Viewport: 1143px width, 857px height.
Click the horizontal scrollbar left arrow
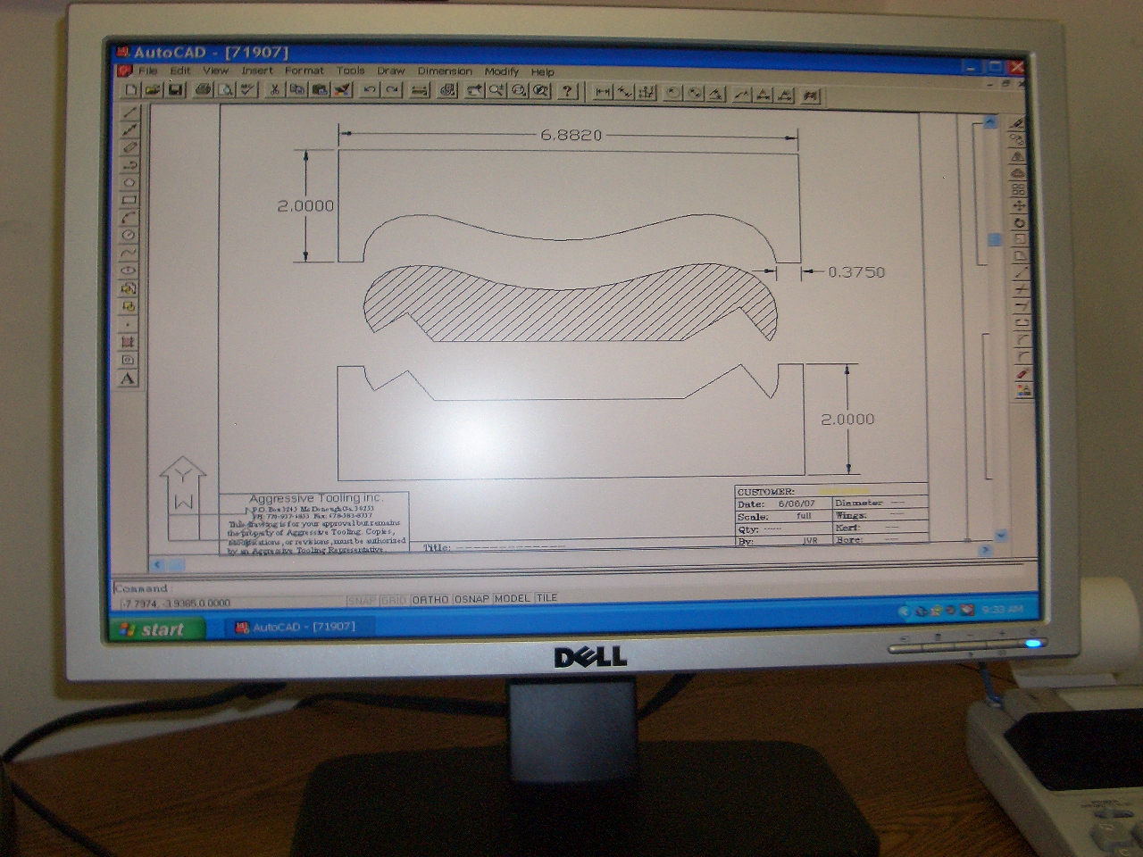pos(158,564)
